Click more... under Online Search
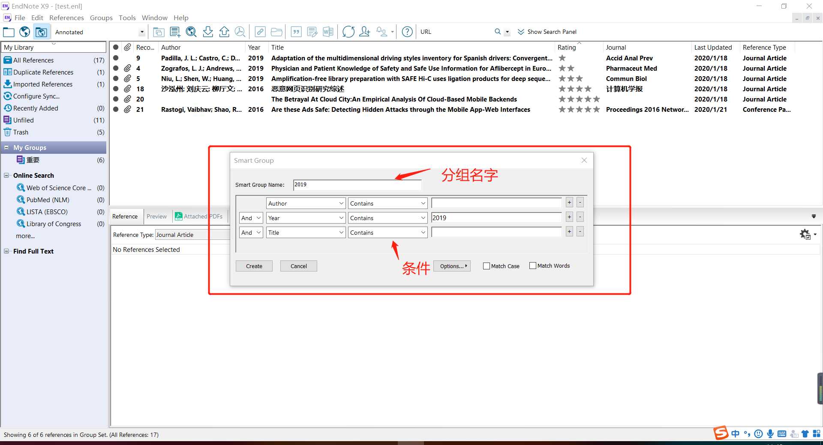This screenshot has width=823, height=445. coord(25,236)
